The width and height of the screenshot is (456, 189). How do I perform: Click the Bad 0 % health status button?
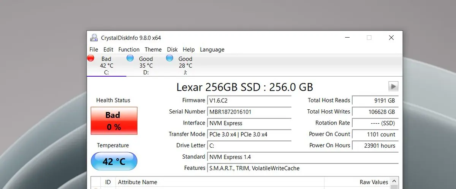pos(114,121)
